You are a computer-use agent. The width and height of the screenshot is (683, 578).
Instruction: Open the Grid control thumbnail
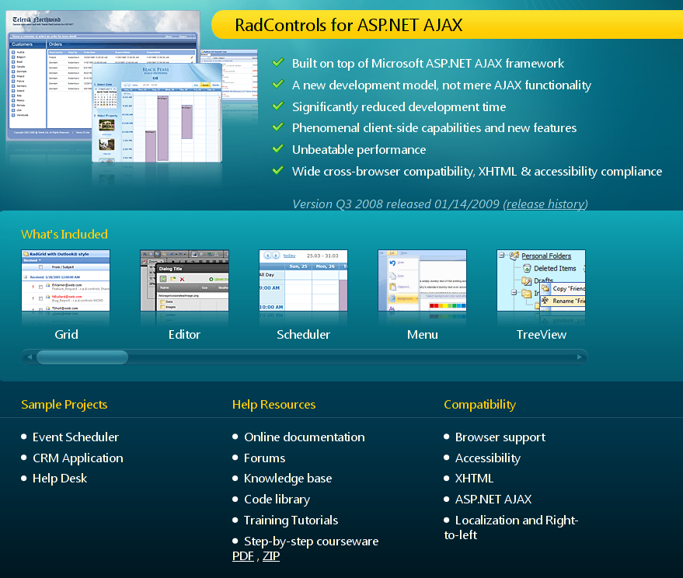pyautogui.click(x=66, y=280)
